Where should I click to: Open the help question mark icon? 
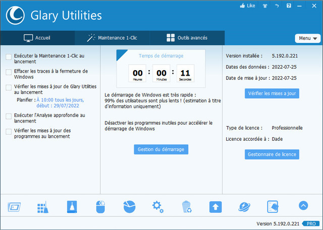coord(289,6)
